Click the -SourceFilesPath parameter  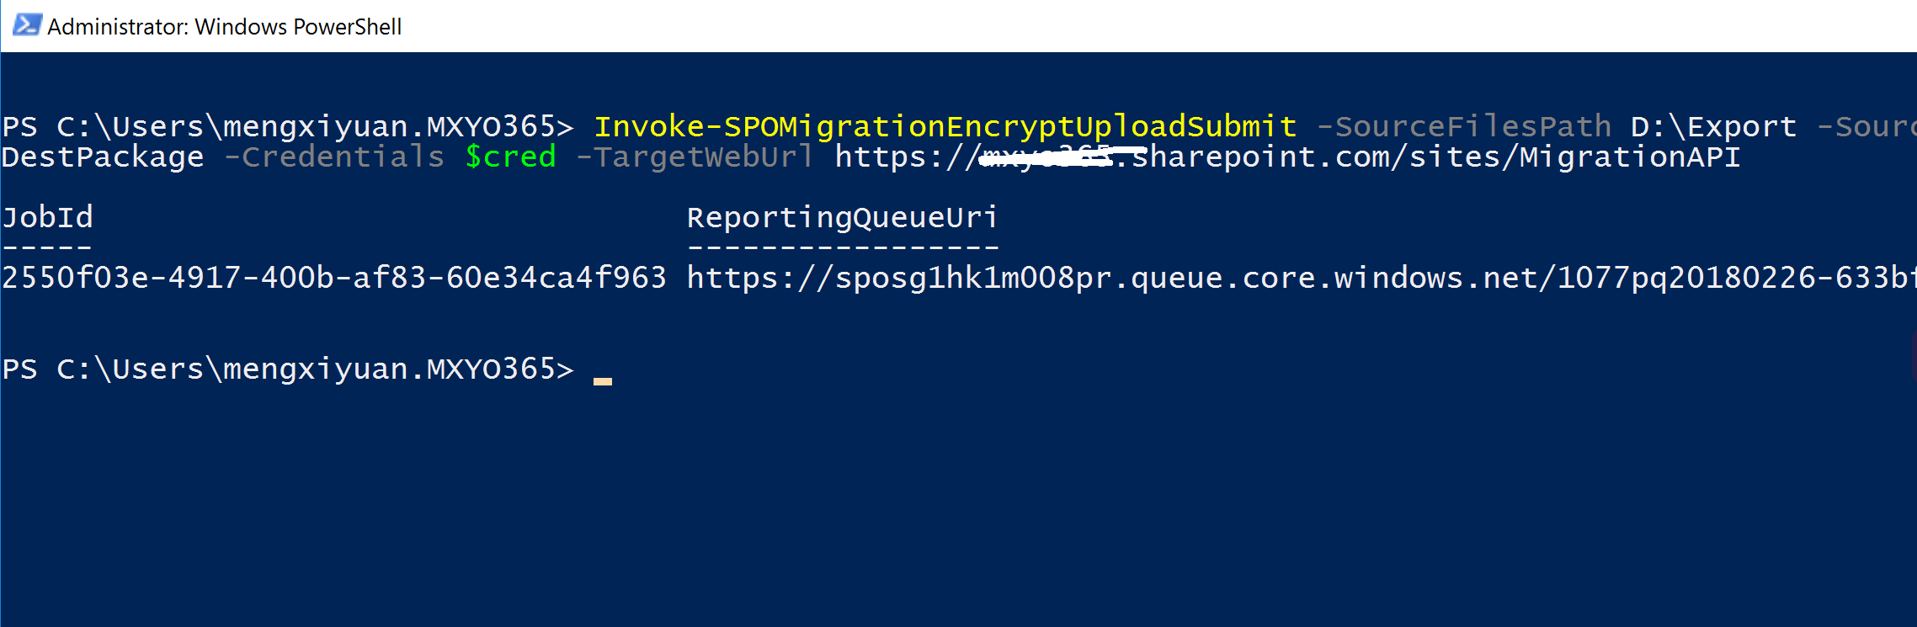click(x=1463, y=126)
